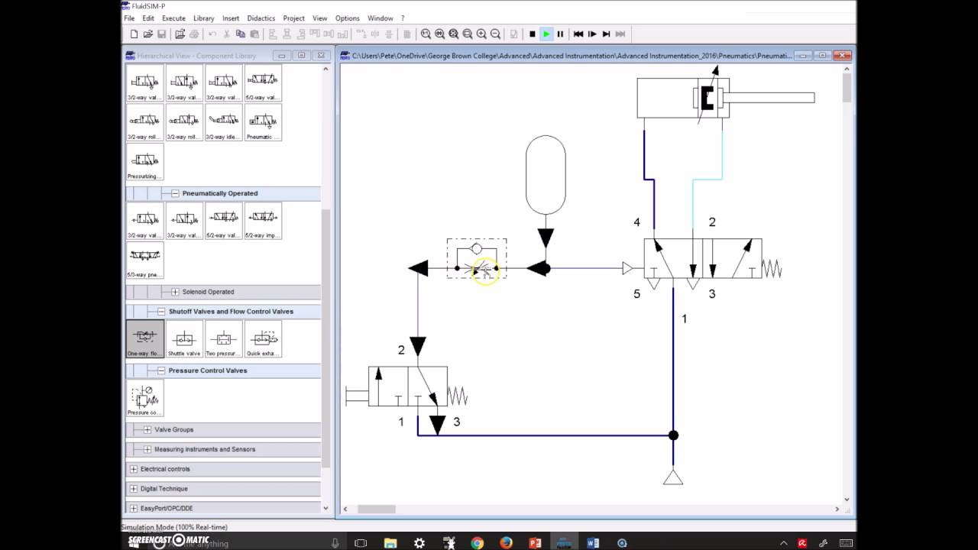
Task: Expand the Valve Groups section
Action: [x=147, y=430]
